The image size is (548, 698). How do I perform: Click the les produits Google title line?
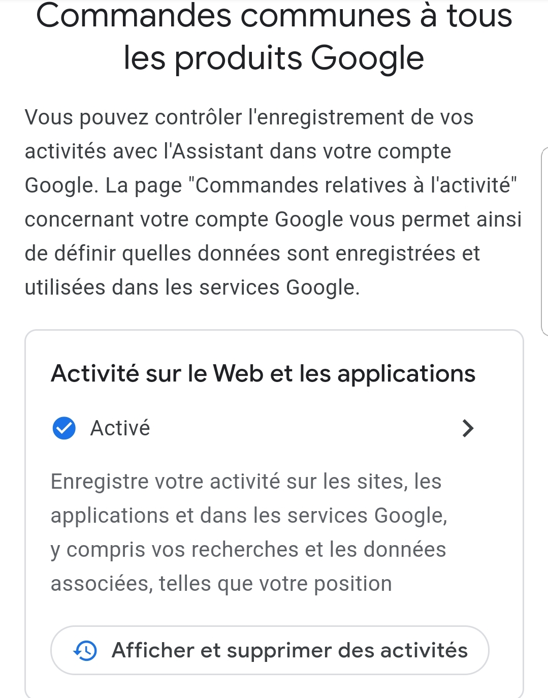tap(274, 58)
